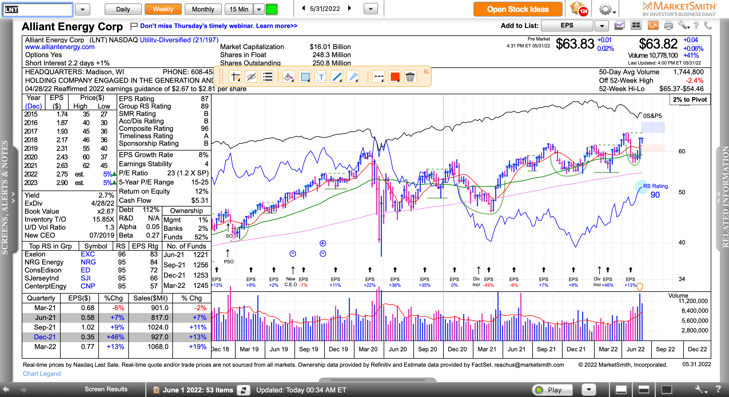Click the bottom bar help question mark
This screenshot has width=729, height=397.
(718, 389)
